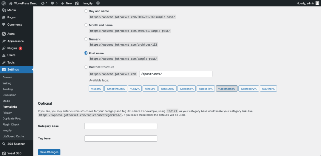Select the Custom Structure radio button
321x156 pixels.
86,67
